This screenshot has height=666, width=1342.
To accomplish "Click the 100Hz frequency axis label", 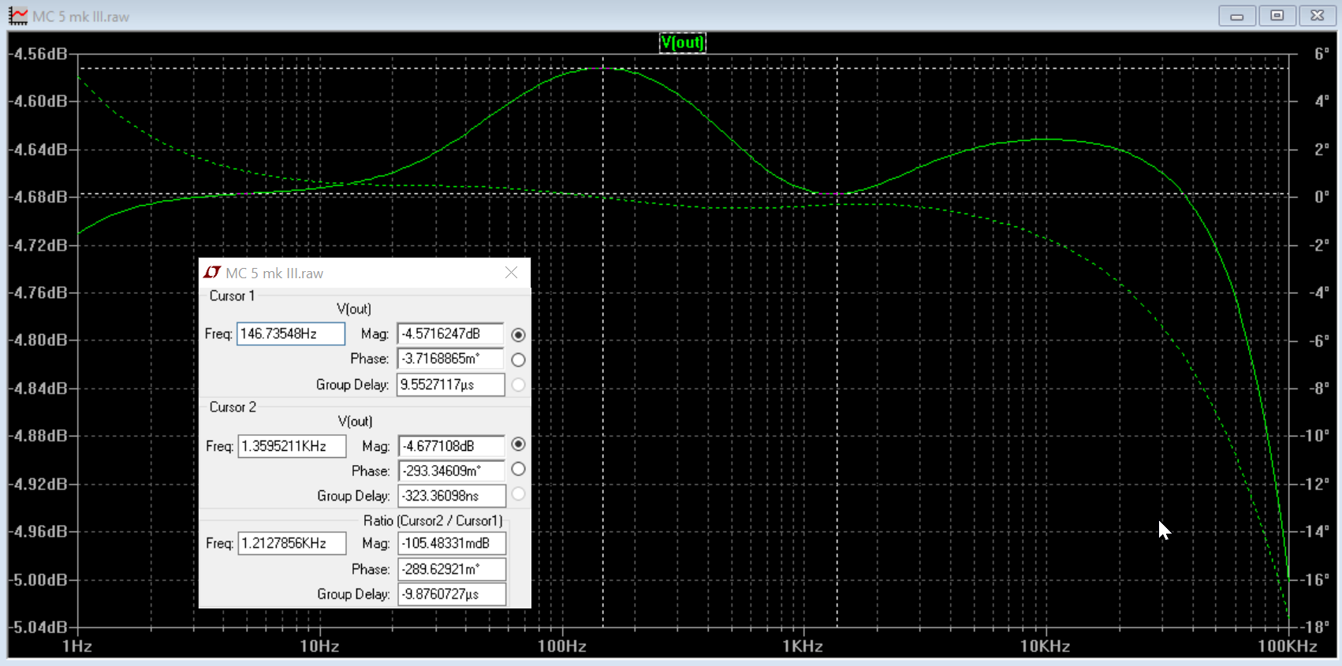I will (x=561, y=646).
